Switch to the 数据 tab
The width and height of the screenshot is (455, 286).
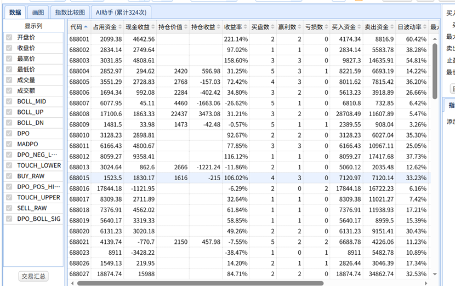(15, 13)
